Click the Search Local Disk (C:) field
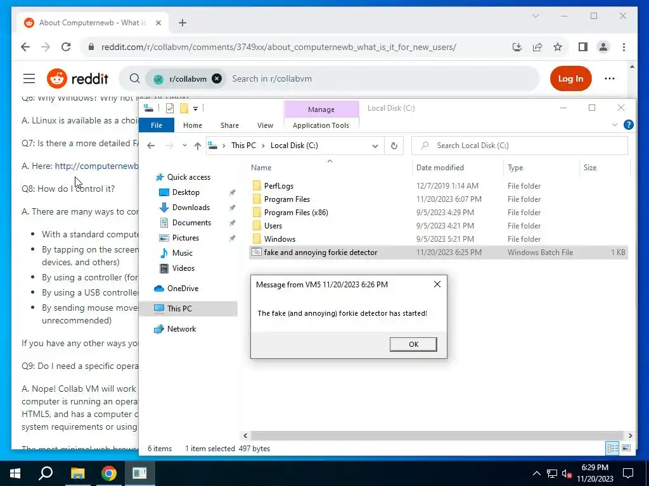 [520, 146]
